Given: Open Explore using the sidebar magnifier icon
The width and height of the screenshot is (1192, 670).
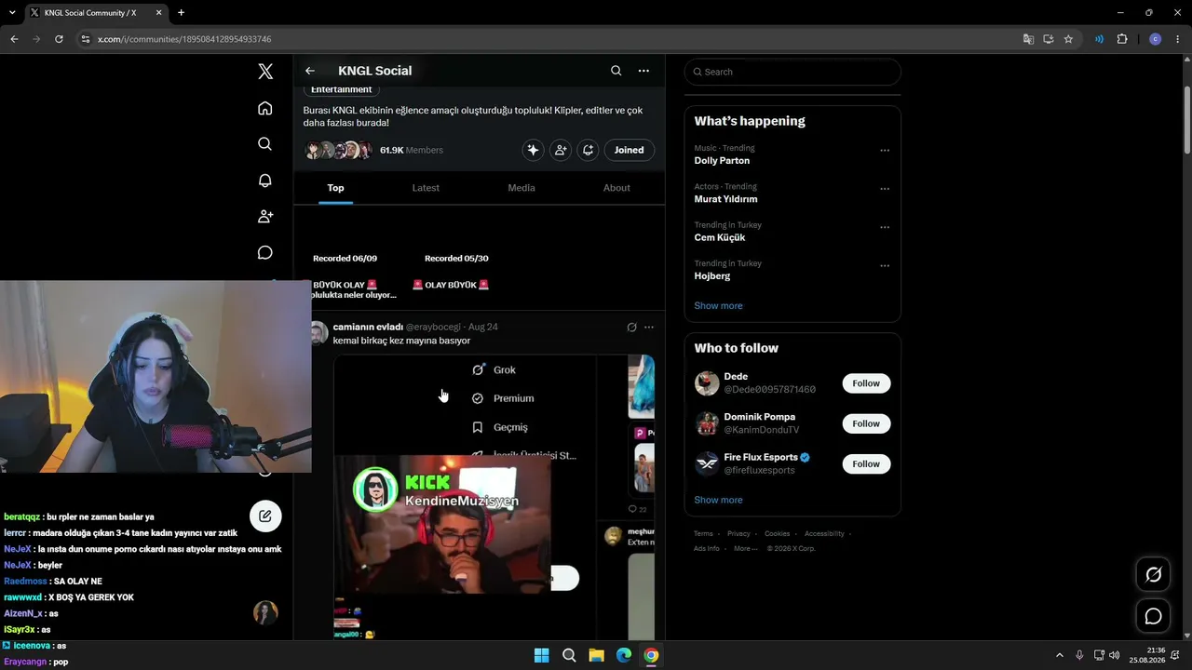Looking at the screenshot, I should [x=265, y=144].
